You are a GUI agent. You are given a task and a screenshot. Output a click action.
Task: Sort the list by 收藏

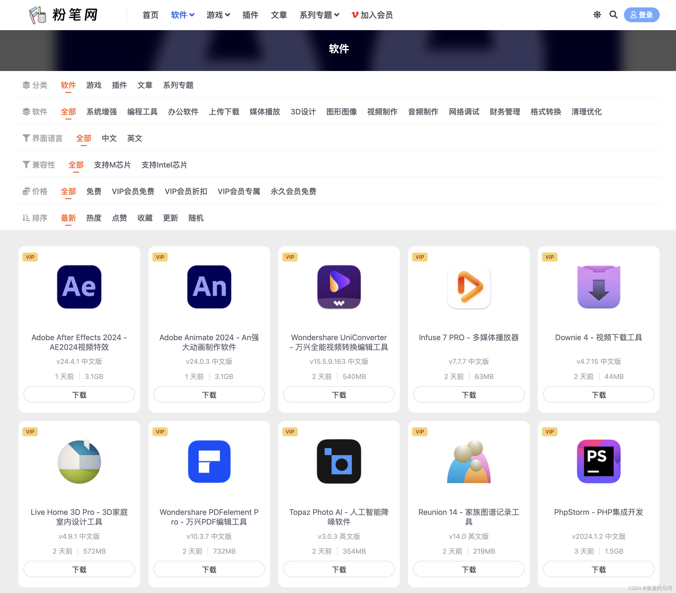(145, 218)
